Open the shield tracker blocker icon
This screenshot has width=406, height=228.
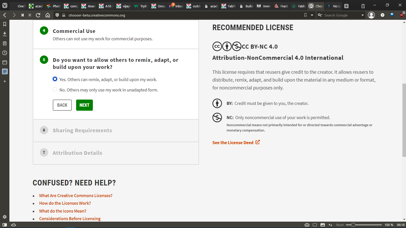[57, 15]
